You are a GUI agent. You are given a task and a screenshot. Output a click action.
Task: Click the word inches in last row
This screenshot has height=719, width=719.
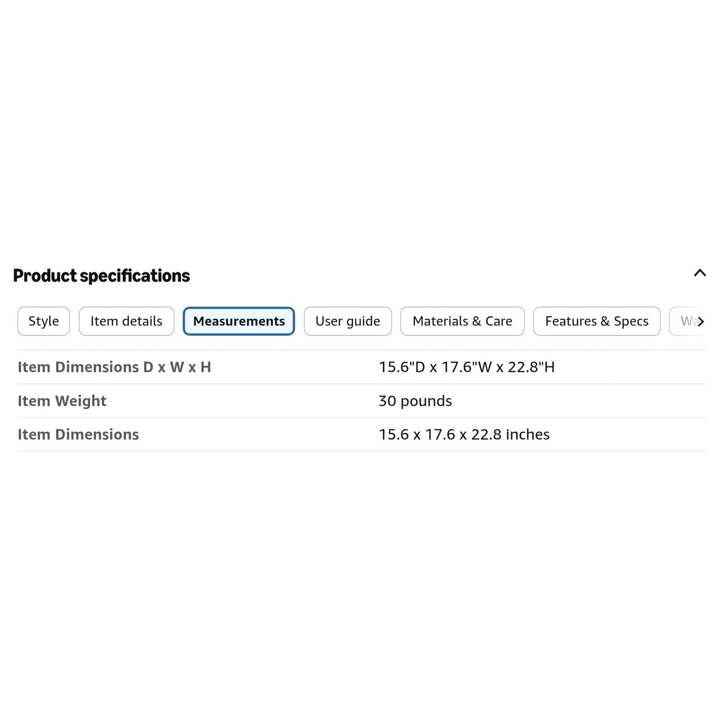coord(528,435)
